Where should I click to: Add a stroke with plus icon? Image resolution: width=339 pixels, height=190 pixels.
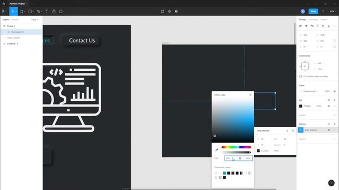[x=334, y=115]
